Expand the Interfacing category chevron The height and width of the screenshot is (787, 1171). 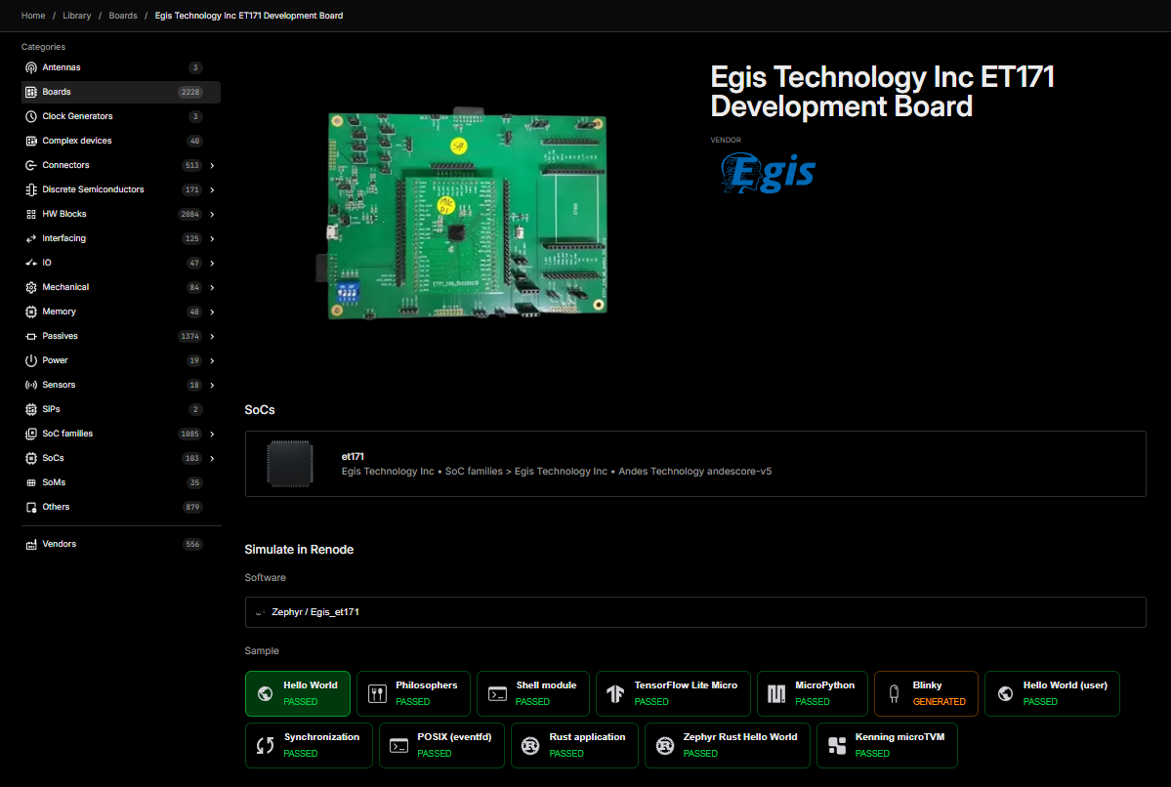(212, 239)
